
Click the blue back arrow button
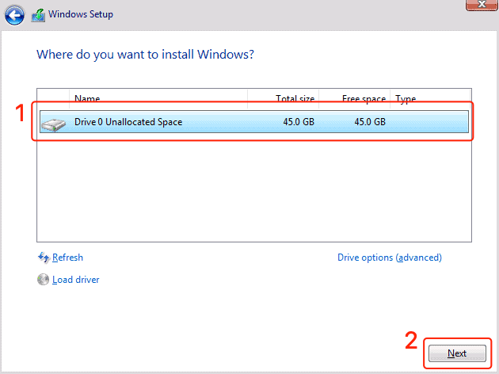pos(14,15)
